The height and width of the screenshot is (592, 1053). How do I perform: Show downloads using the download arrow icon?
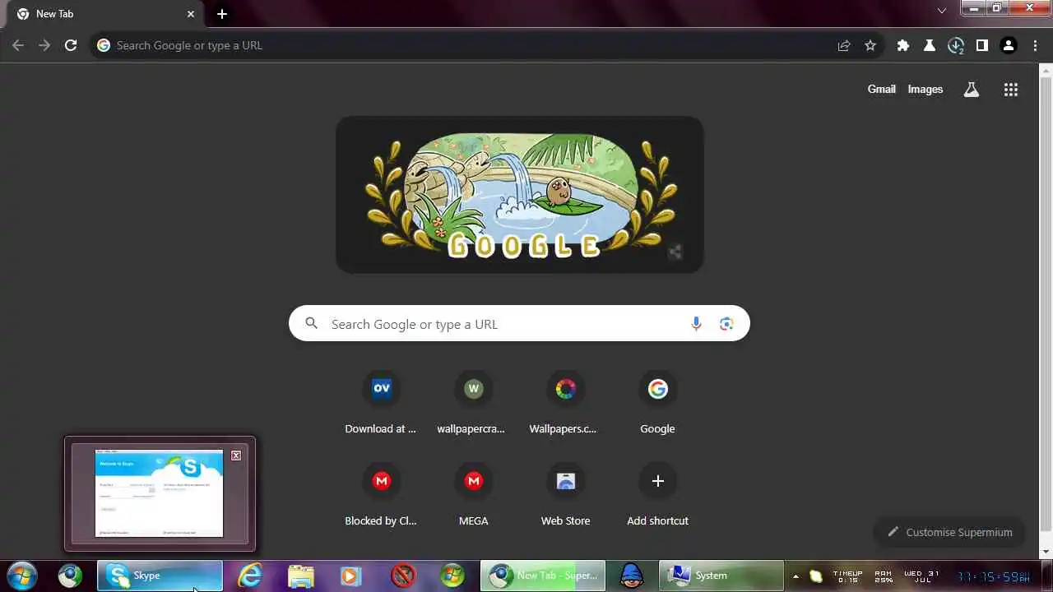(x=956, y=46)
